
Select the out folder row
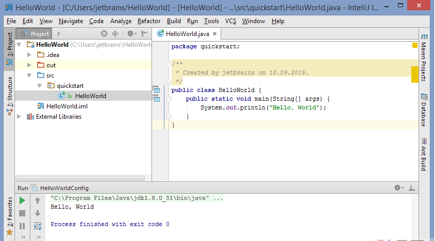[x=83, y=65]
